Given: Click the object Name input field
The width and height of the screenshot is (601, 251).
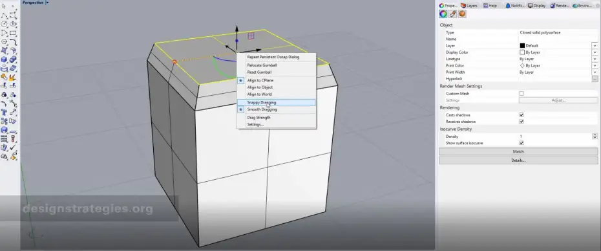Looking at the screenshot, I should 558,39.
